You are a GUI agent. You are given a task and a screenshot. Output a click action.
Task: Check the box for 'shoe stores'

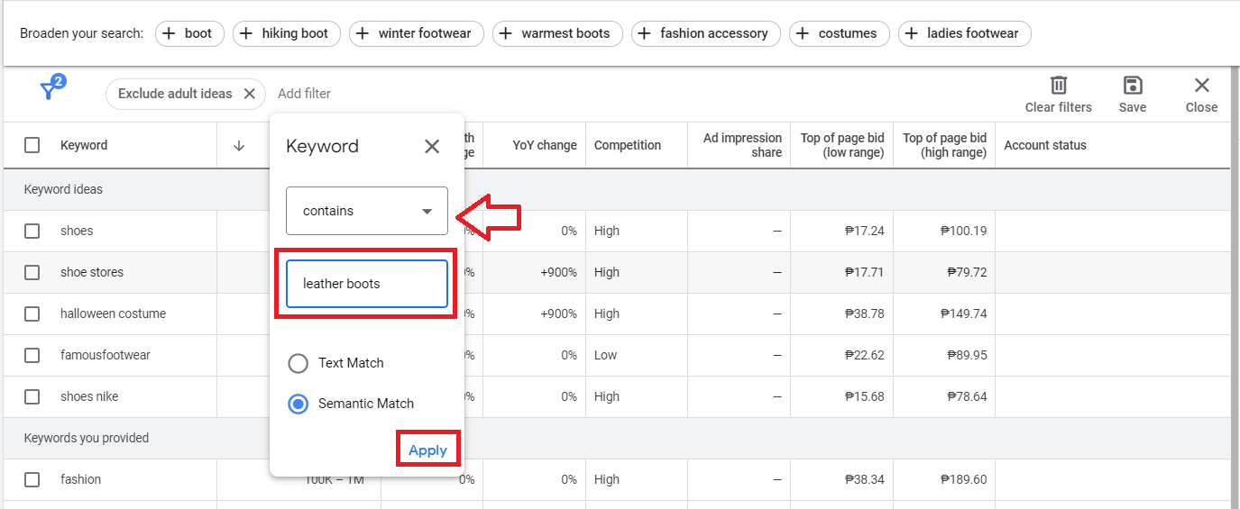tap(32, 272)
